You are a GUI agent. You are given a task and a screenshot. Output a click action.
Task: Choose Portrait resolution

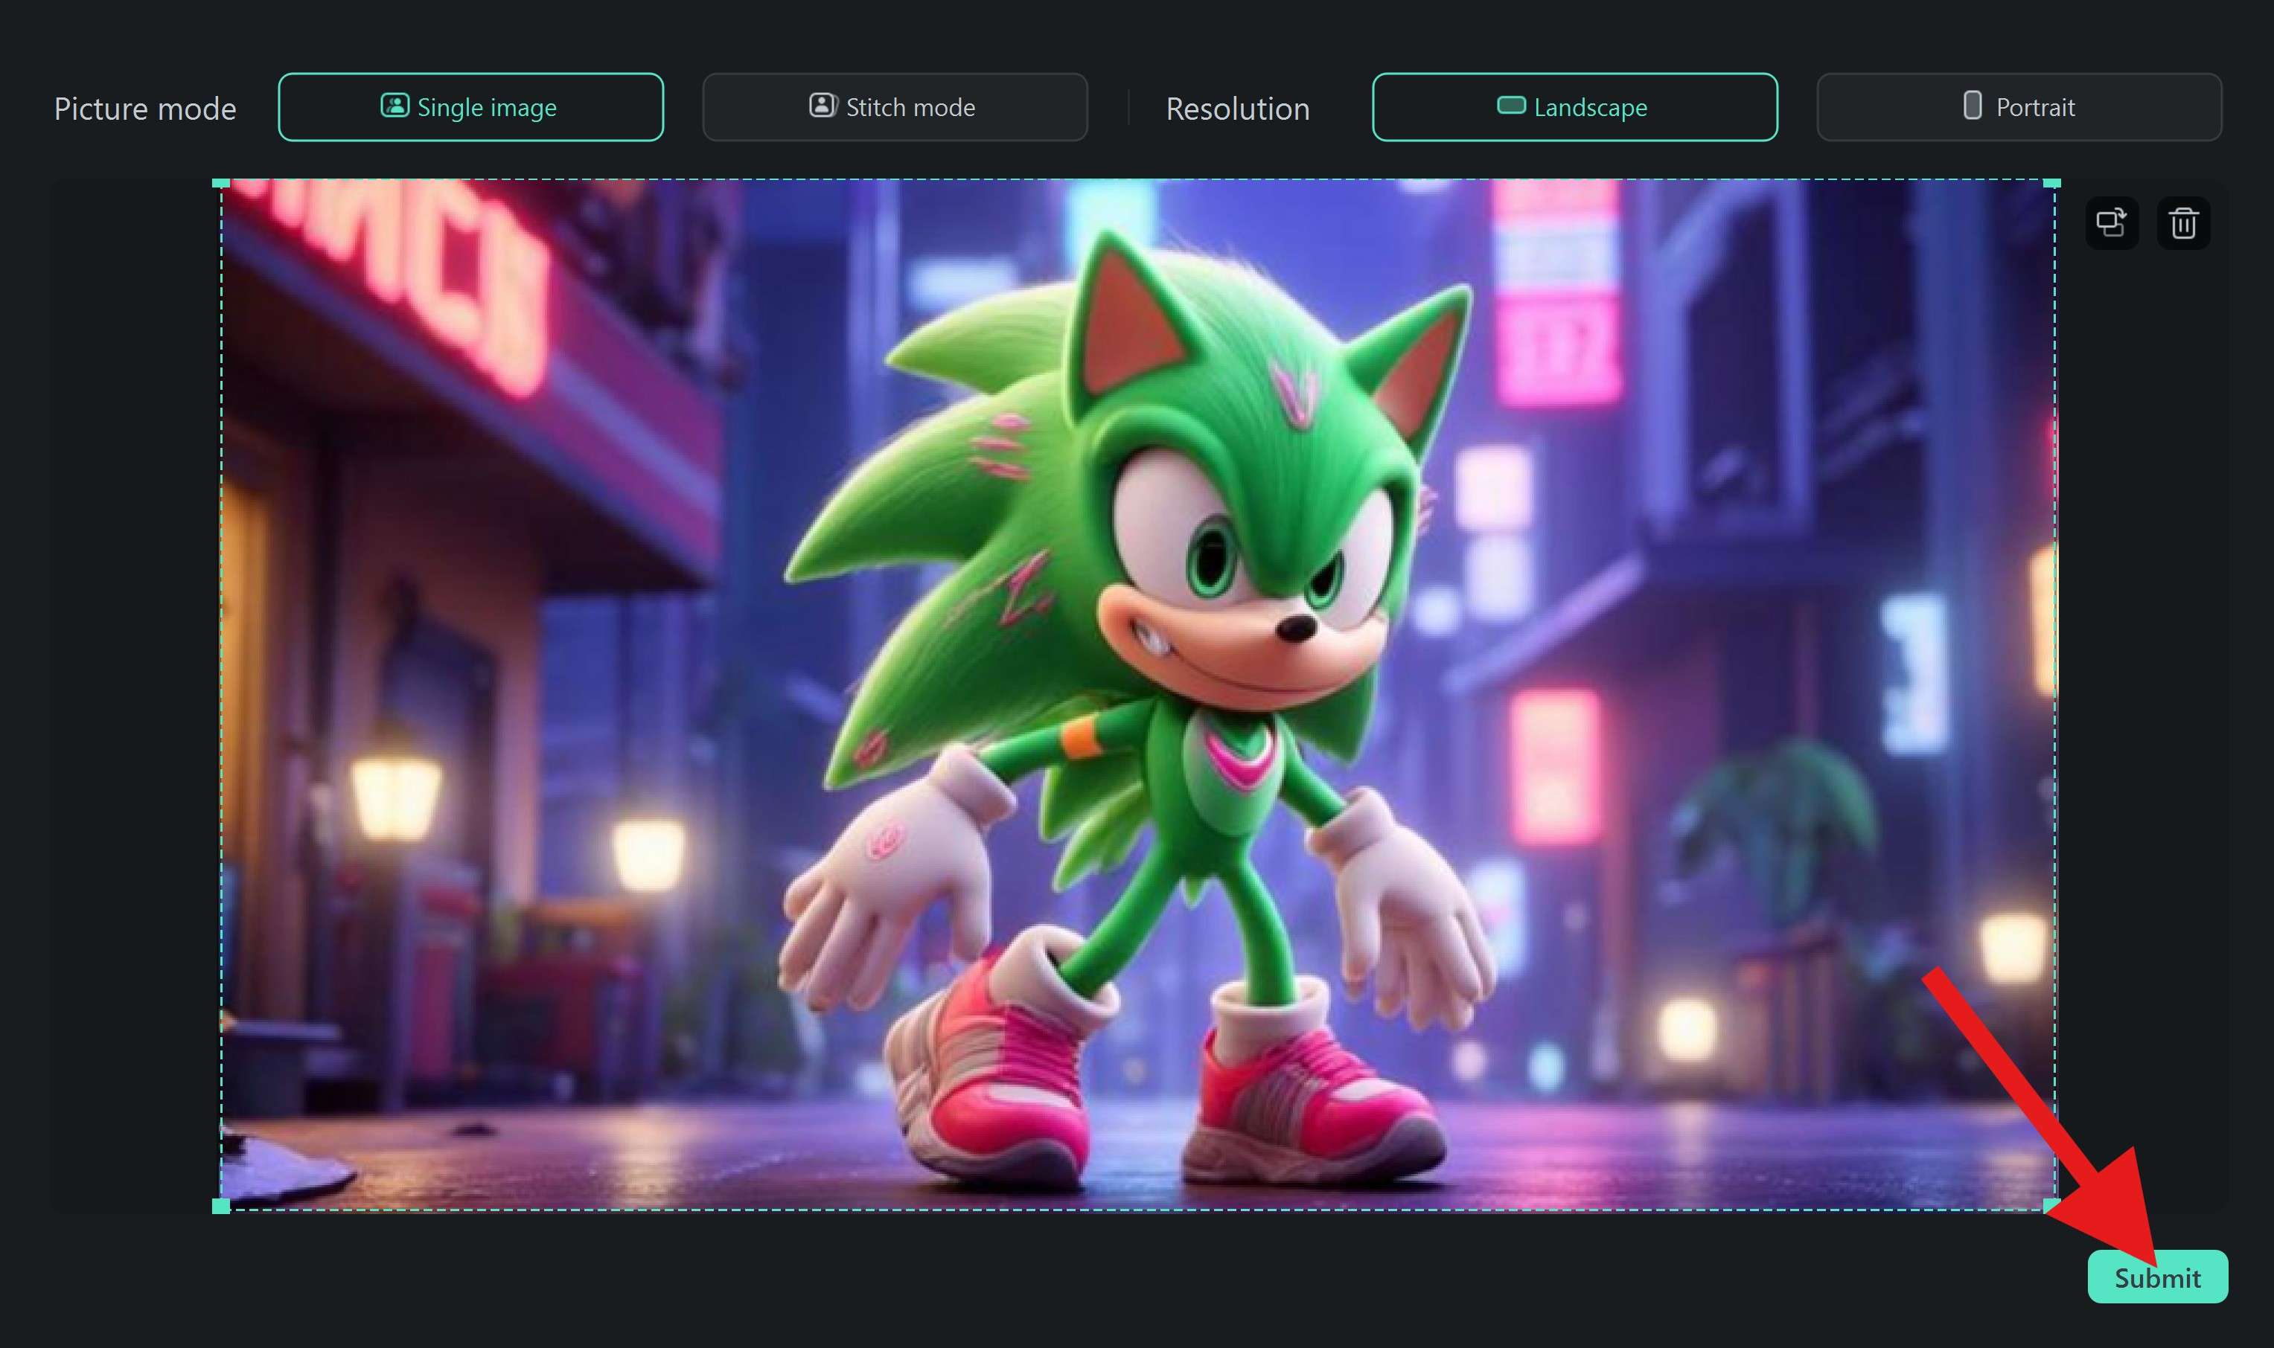coord(2019,107)
